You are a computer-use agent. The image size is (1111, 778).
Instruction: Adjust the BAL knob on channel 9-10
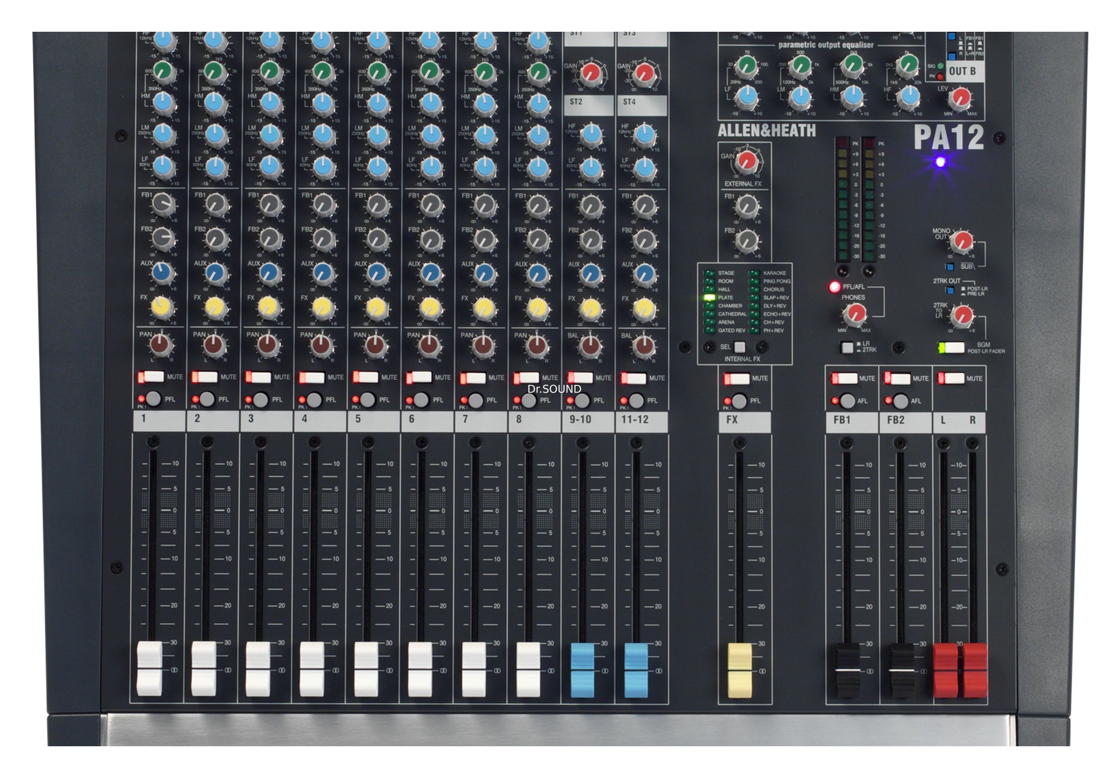(x=590, y=346)
